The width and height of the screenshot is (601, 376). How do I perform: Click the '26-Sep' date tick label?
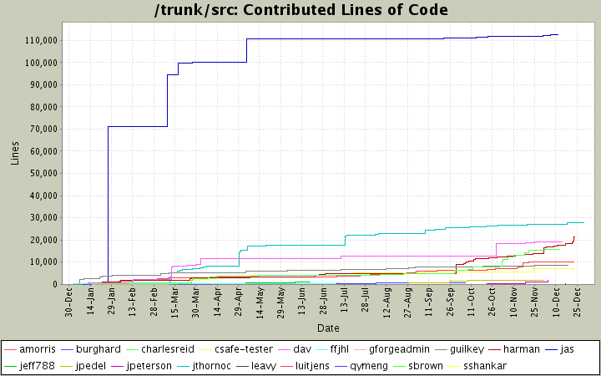point(451,302)
